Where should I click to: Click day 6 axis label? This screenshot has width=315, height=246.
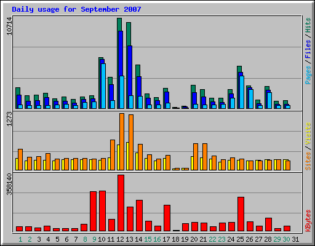pos(66,239)
